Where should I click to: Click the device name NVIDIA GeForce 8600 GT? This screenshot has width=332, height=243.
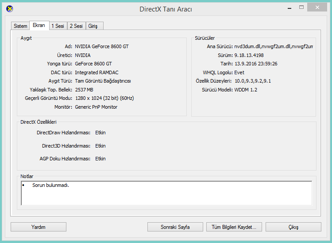click(x=102, y=46)
